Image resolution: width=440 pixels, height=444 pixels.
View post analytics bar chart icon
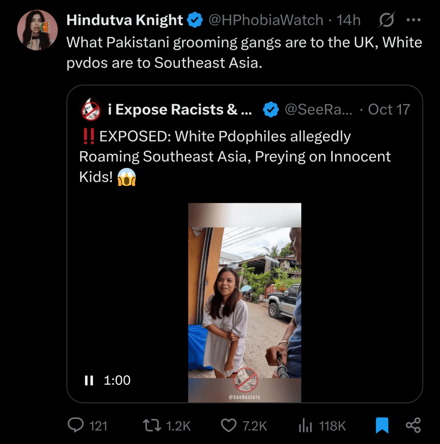[x=305, y=425]
